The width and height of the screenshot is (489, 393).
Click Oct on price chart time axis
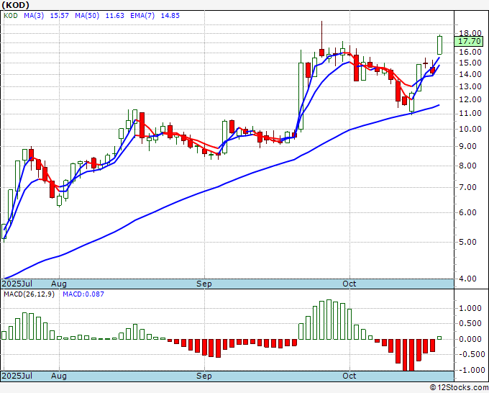point(349,284)
